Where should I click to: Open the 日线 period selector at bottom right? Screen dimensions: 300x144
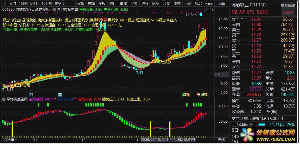pyautogui.click(x=222, y=140)
